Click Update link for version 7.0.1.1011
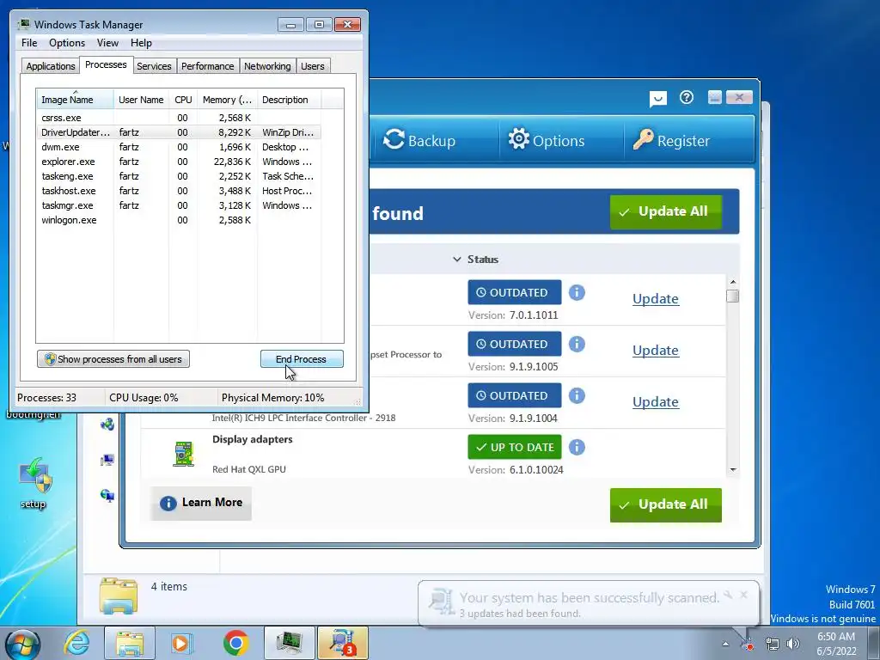This screenshot has width=880, height=660. [x=656, y=298]
